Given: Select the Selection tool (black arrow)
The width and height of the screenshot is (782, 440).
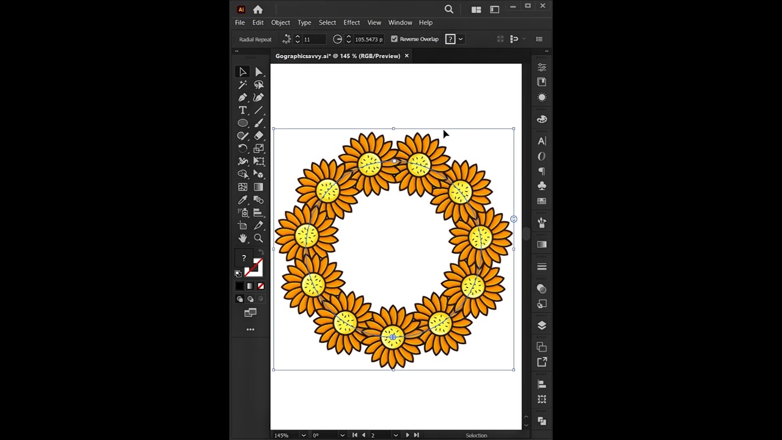Looking at the screenshot, I should point(243,72).
